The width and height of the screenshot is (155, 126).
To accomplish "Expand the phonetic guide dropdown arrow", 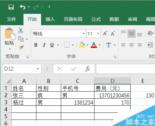I will (115, 45).
